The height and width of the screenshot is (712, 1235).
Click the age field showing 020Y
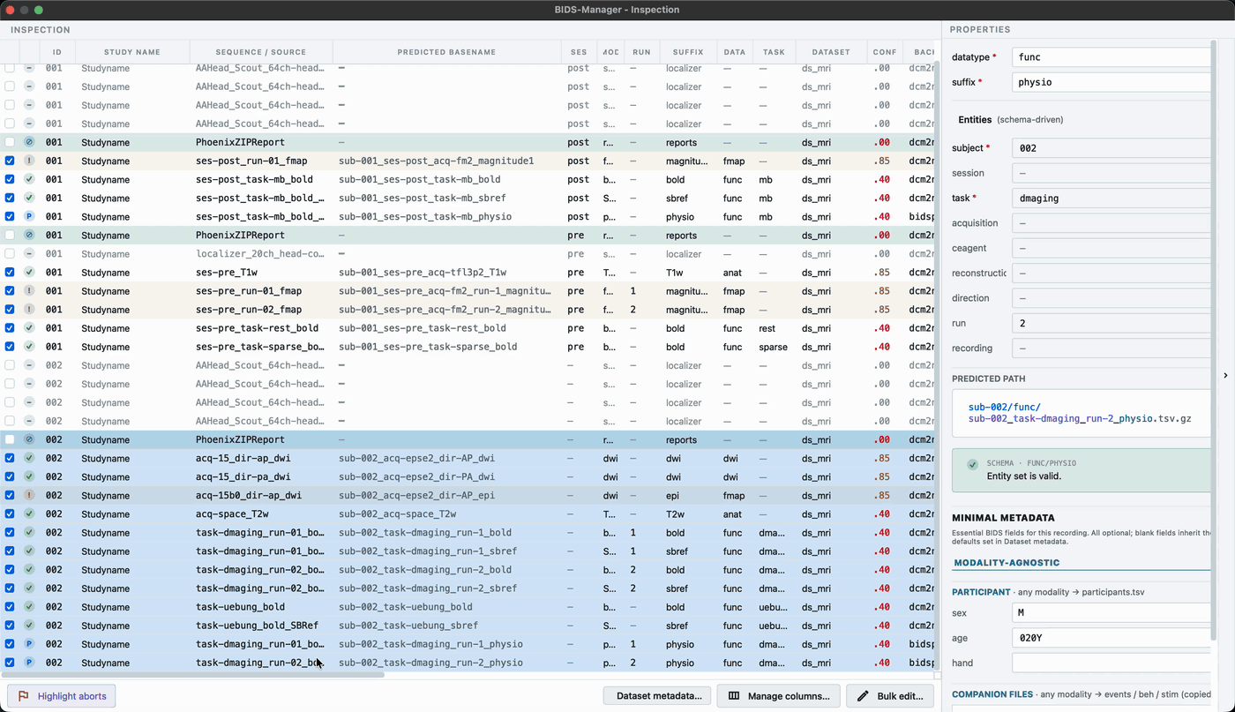(x=1112, y=638)
